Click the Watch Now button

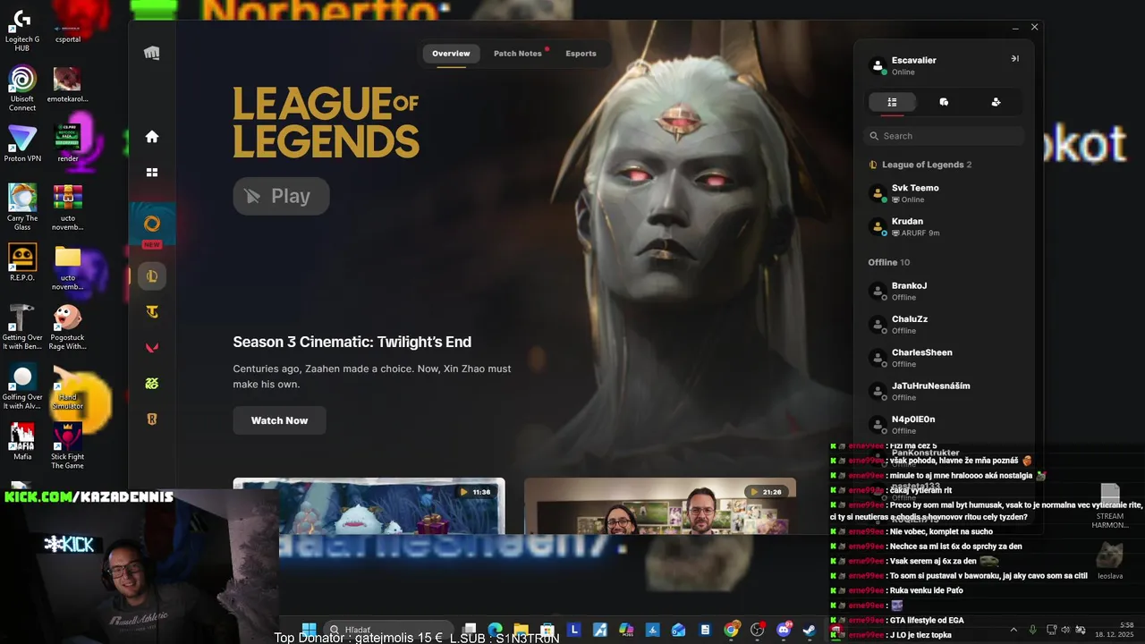(x=279, y=420)
